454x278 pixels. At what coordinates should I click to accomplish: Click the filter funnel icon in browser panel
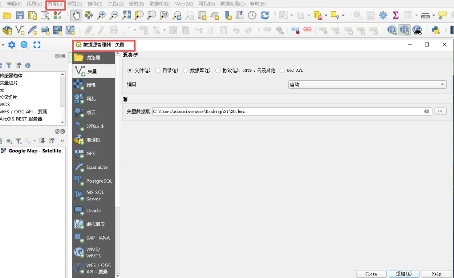(x=9, y=66)
